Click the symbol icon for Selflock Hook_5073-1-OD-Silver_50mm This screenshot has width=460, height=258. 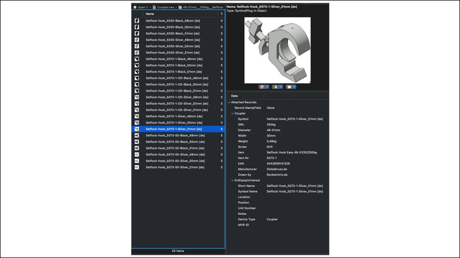(137, 103)
